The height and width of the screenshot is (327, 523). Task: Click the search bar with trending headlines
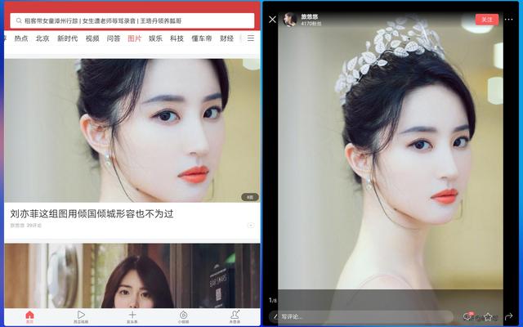132,20
